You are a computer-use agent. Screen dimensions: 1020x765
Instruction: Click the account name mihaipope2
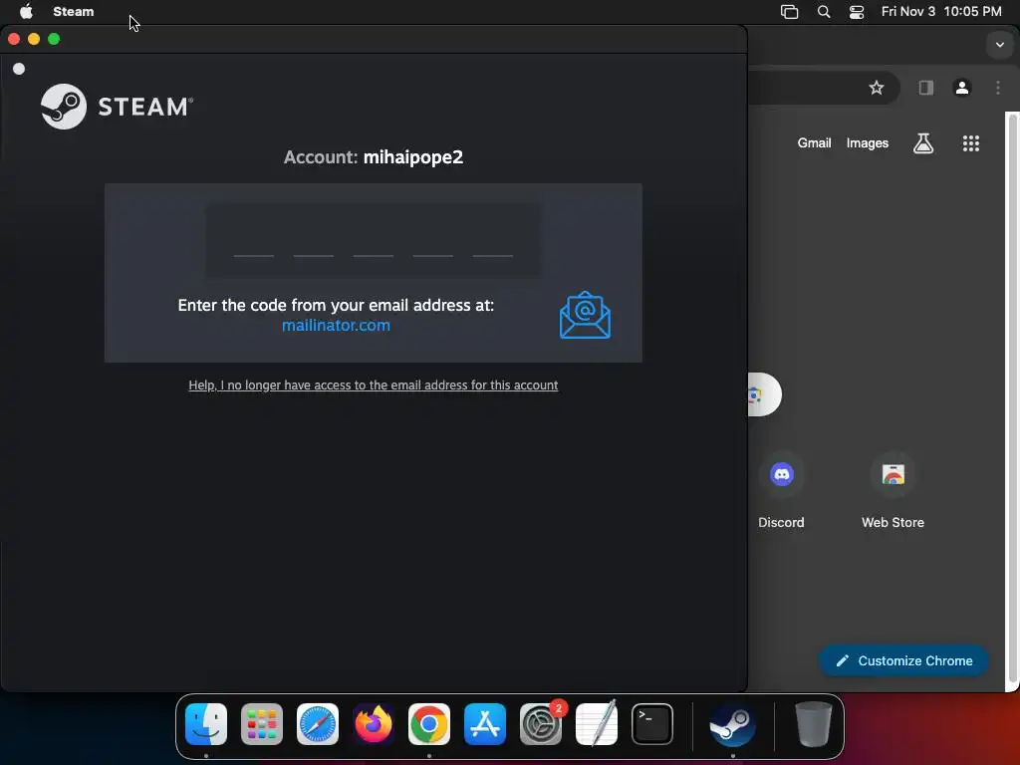413,157
